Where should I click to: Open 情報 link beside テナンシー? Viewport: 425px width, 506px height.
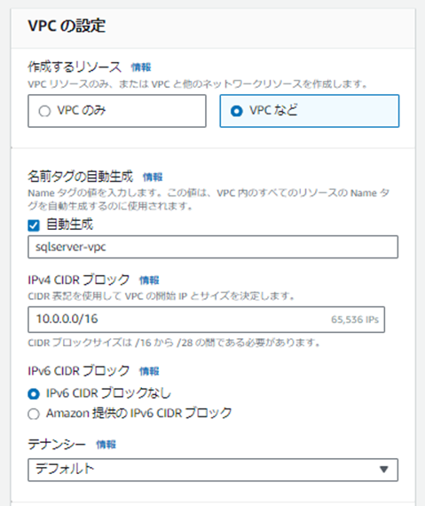point(106,445)
